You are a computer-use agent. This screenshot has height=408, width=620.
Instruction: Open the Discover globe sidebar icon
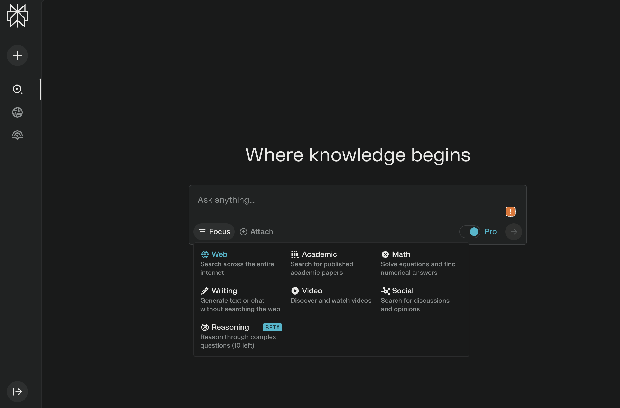click(17, 112)
